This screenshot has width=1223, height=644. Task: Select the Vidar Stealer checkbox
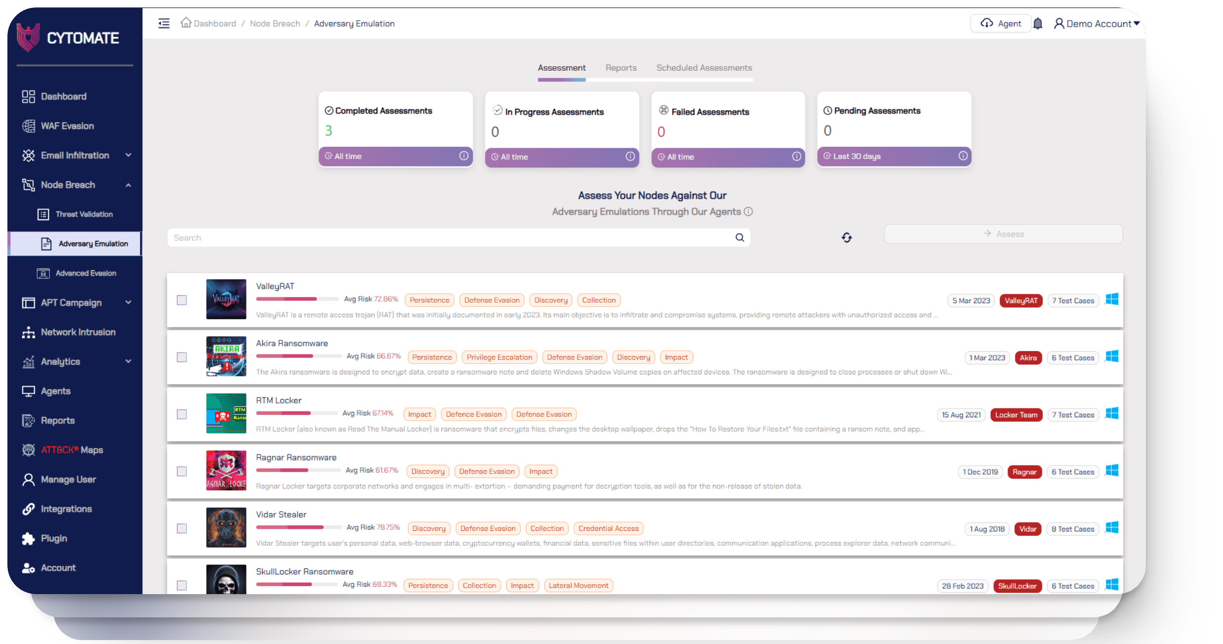click(x=182, y=528)
